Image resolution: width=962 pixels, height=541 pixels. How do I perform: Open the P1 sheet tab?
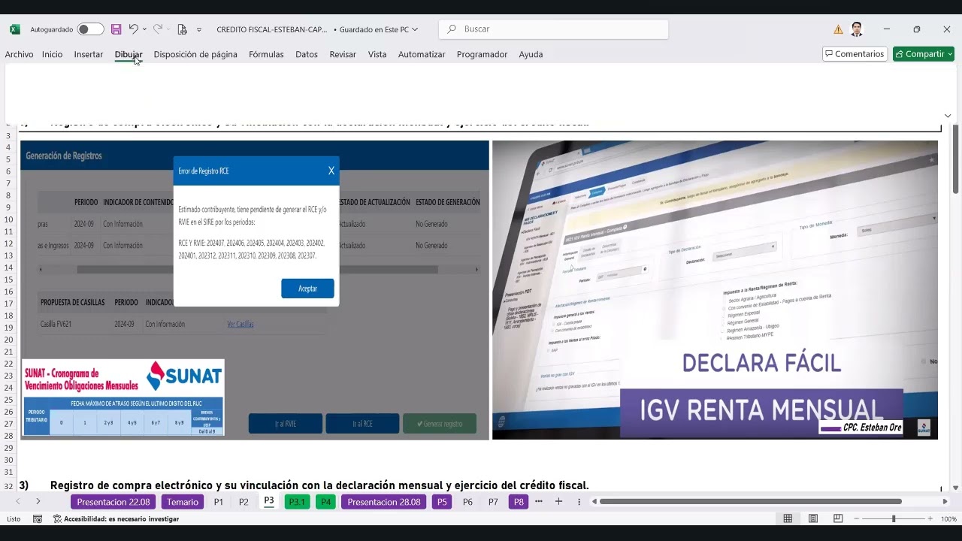(219, 502)
